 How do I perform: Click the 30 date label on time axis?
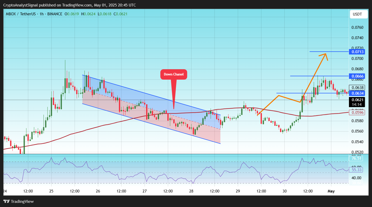click(x=284, y=191)
